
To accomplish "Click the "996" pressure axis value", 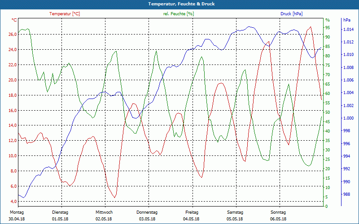I will coord(346,143).
